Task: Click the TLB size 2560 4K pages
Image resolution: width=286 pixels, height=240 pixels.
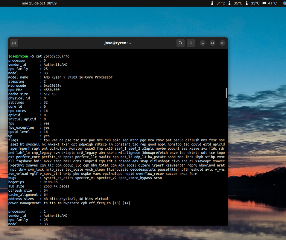Action: point(57,186)
